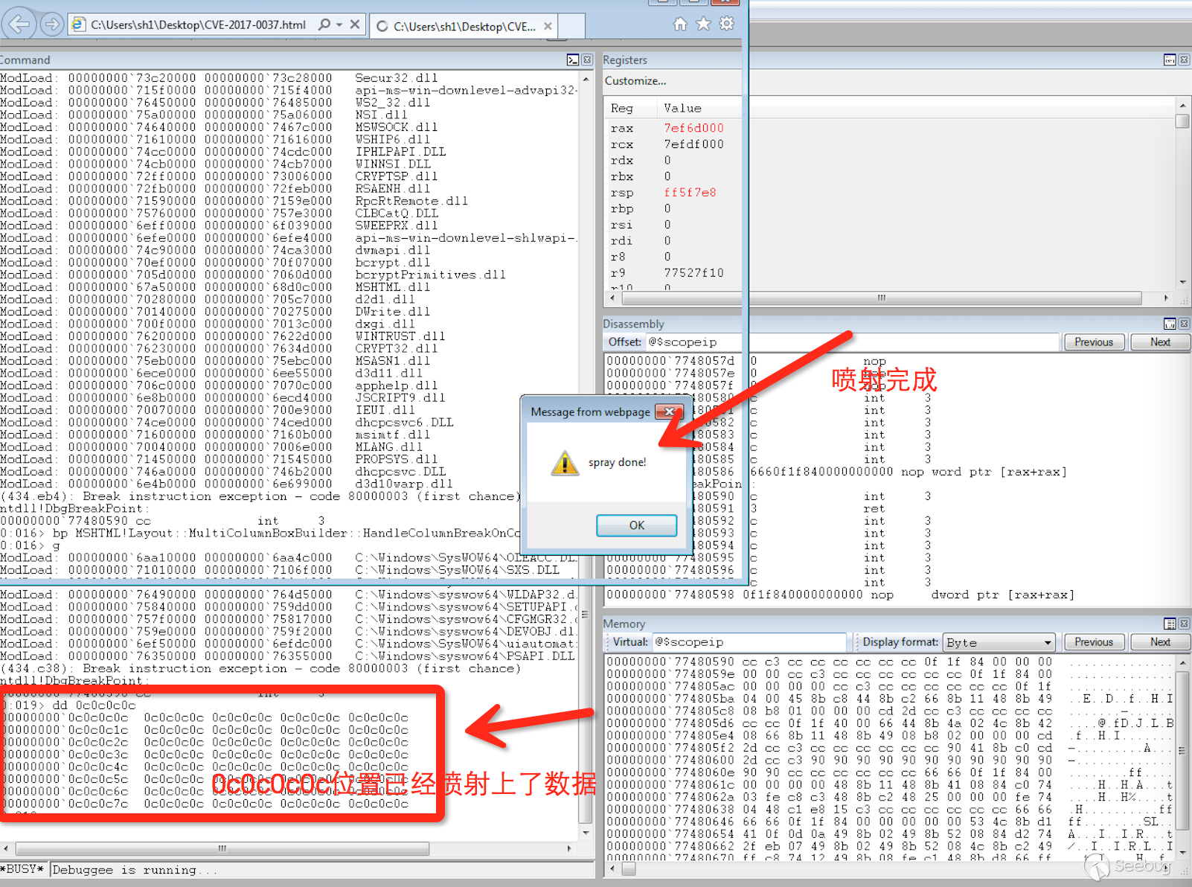1192x887 pixels.
Task: Click Previous in the Memory pane
Action: (1094, 642)
